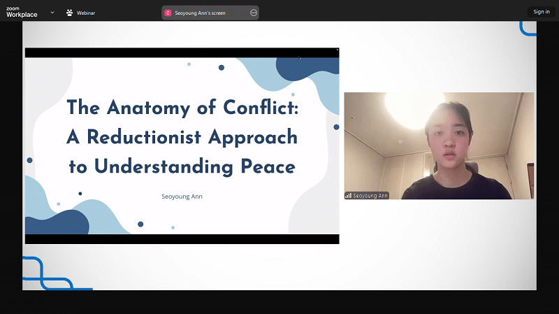Image resolution: width=559 pixels, height=314 pixels.
Task: Click the black letterbox bar below the slide
Action: pyautogui.click(x=182, y=239)
